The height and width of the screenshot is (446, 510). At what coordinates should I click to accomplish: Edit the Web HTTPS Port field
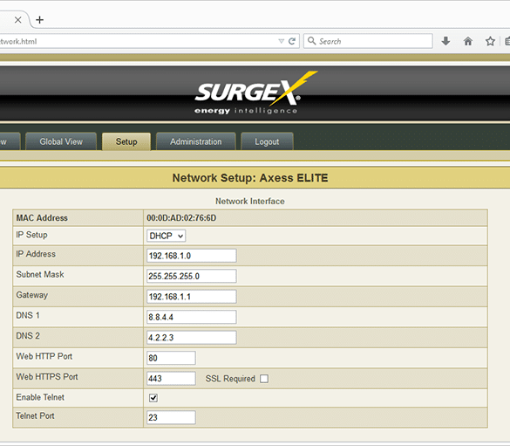click(x=171, y=378)
